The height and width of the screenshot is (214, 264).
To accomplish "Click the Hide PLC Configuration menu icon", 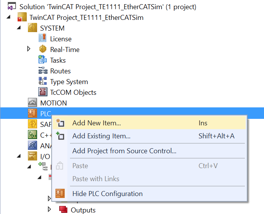I will pos(60,193).
